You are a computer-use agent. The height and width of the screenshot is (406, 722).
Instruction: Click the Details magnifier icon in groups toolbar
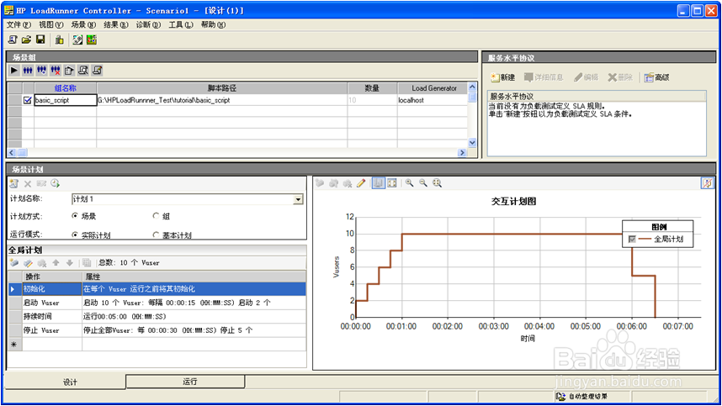[82, 71]
